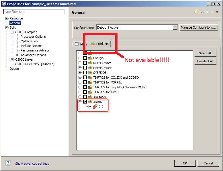223x171 pixels.
Task: Click the TI-RTOS for TivaC icon
Action: point(90,92)
